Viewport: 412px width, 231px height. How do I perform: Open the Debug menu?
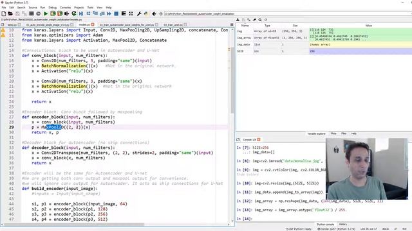tap(53, 8)
